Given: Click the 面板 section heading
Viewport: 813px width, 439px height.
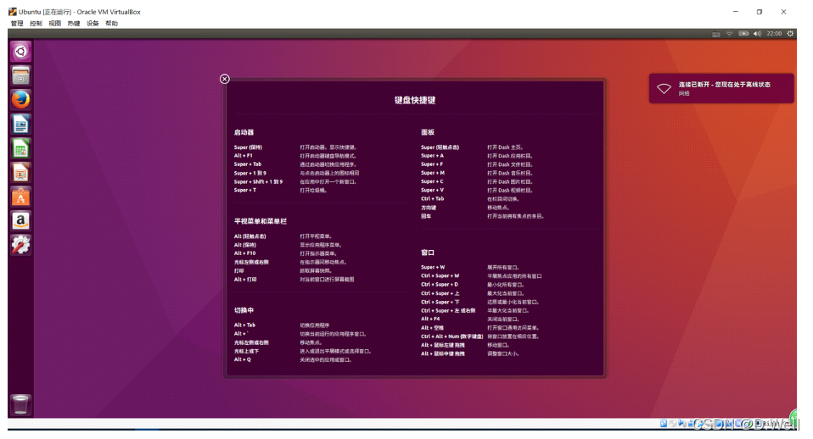Looking at the screenshot, I should pyautogui.click(x=428, y=132).
